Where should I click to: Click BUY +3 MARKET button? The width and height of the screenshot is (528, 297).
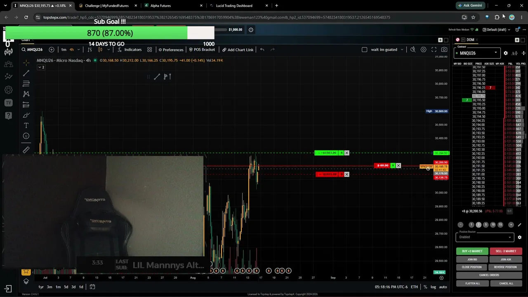pos(472,251)
